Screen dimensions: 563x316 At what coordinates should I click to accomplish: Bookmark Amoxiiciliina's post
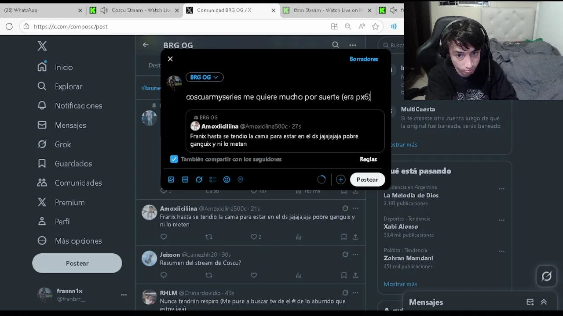tap(344, 237)
